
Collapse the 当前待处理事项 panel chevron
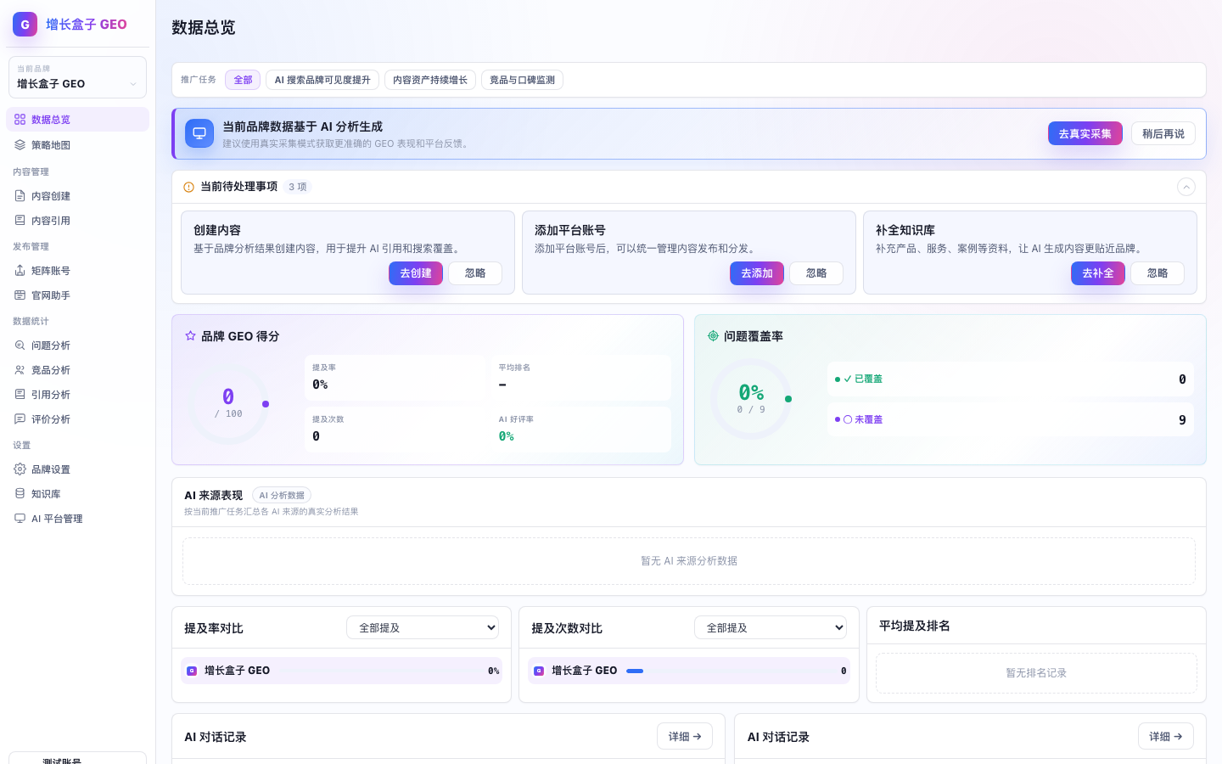(1186, 187)
